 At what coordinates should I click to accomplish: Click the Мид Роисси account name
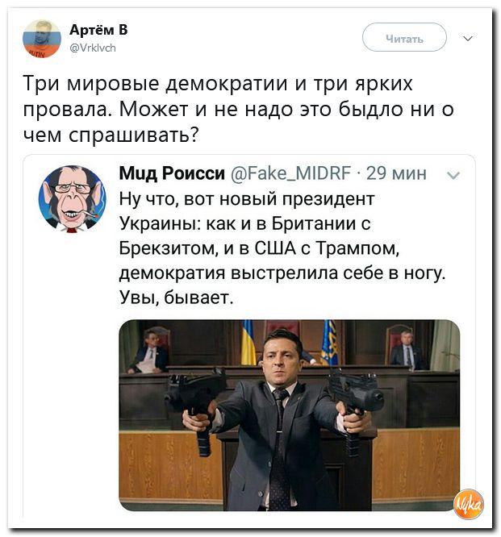pos(170,174)
